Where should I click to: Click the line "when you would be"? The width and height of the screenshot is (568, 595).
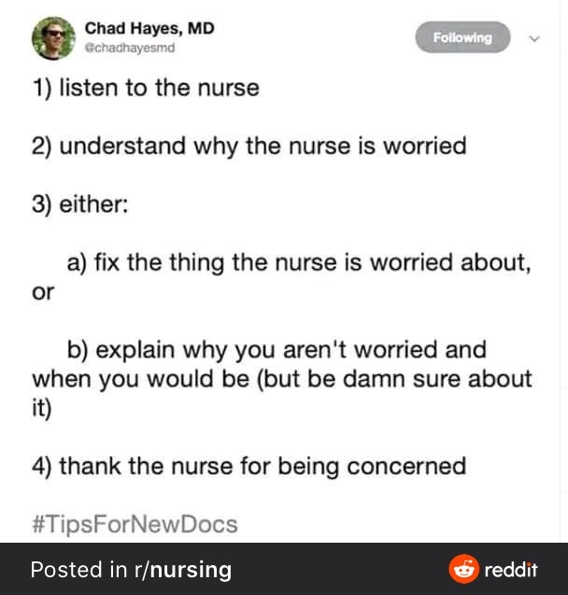pyautogui.click(x=282, y=379)
